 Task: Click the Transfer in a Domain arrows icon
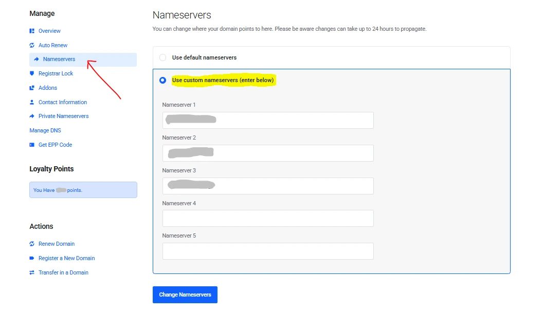(32, 272)
